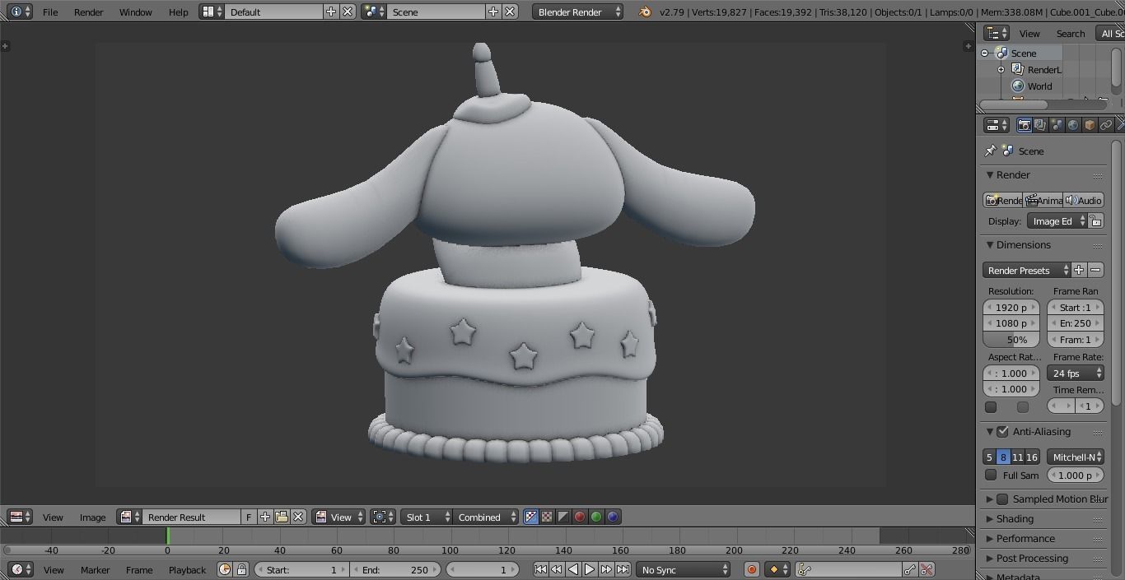Open the Render Presets dropdown
This screenshot has width=1125, height=580.
click(1027, 270)
